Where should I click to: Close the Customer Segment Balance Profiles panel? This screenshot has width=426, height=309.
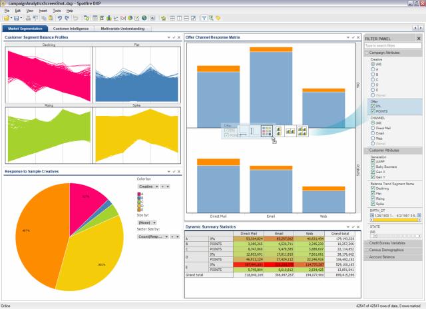(x=179, y=37)
